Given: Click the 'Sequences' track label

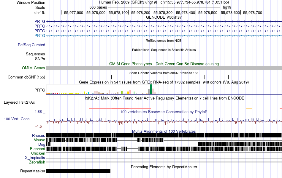Looking at the screenshot, I should [x=35, y=54].
